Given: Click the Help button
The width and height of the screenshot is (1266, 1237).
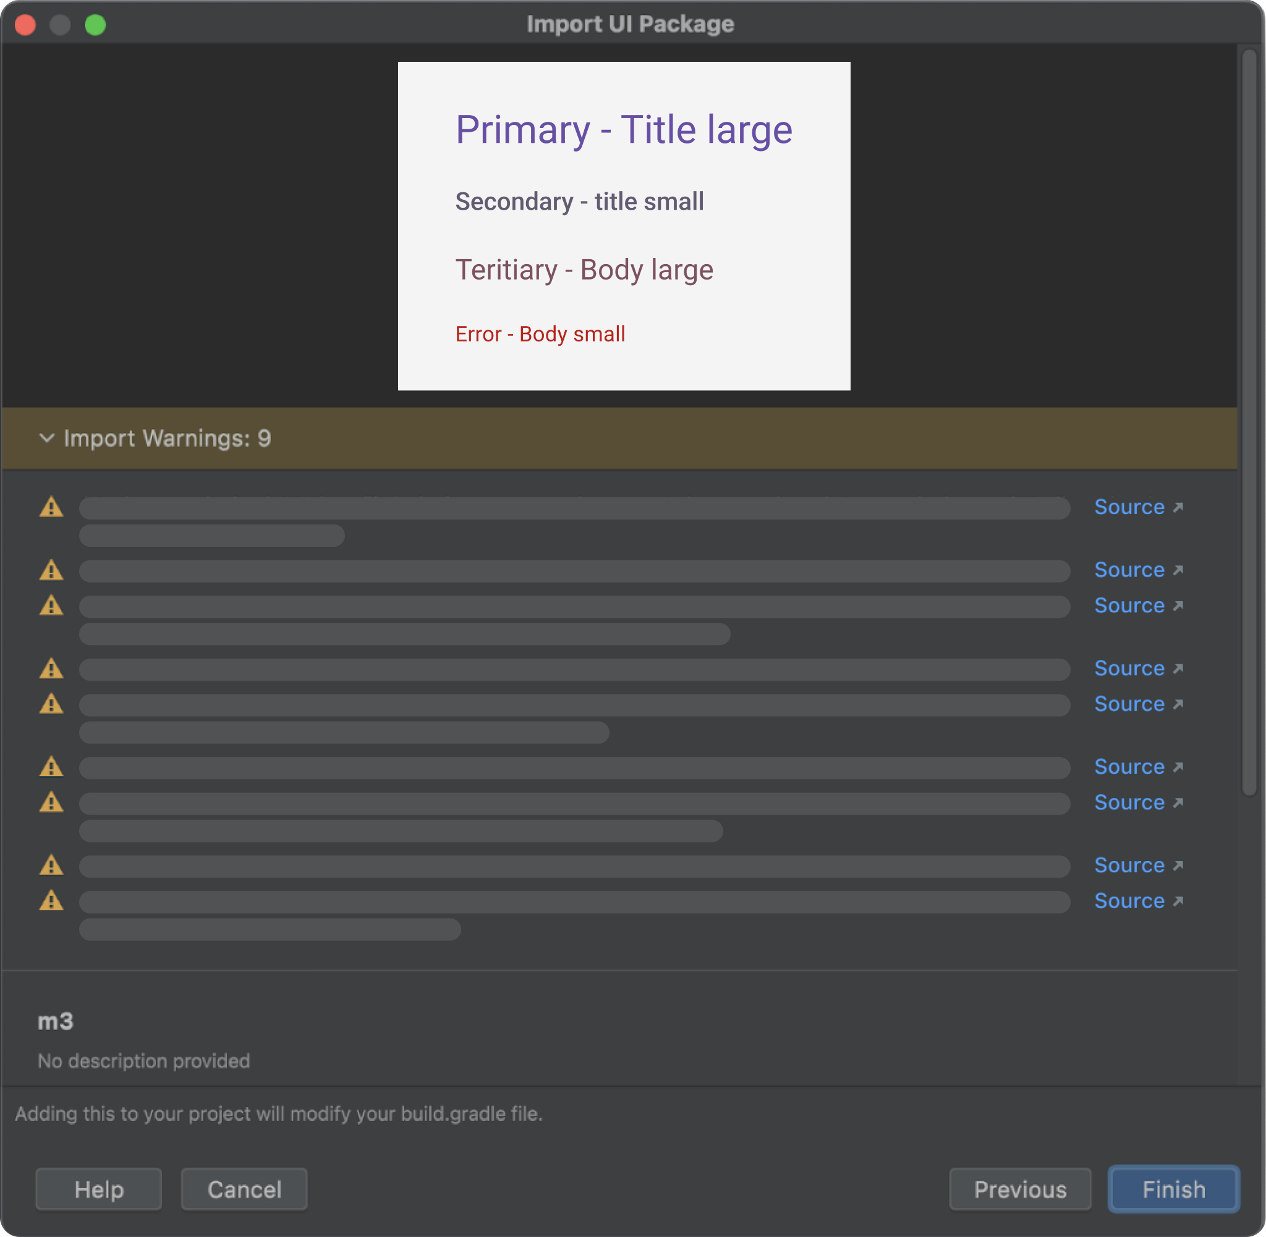Looking at the screenshot, I should click(x=100, y=1188).
